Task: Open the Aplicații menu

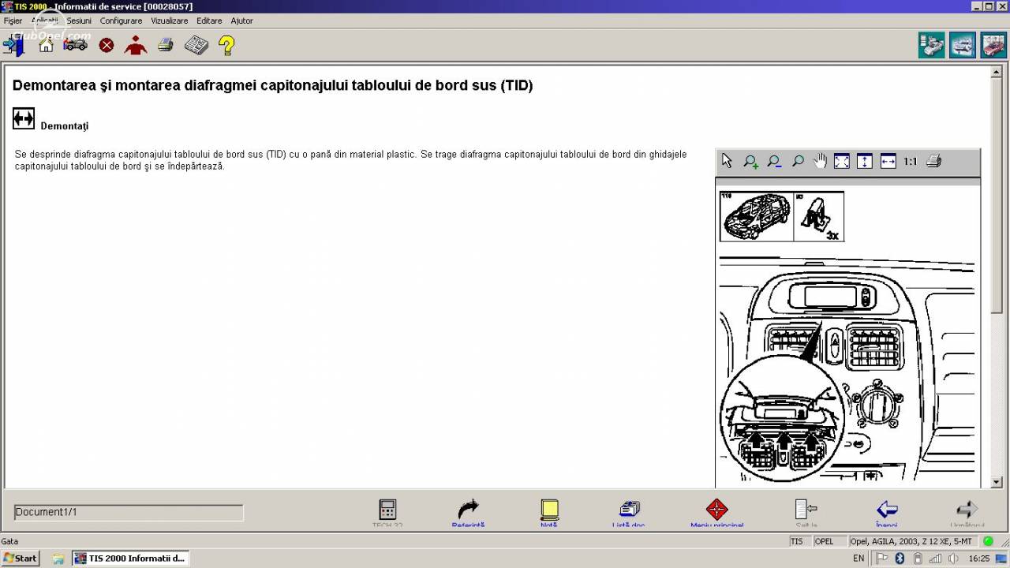Action: coord(45,21)
